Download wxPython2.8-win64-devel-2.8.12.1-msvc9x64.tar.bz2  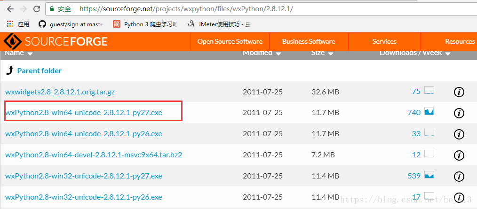94,155
